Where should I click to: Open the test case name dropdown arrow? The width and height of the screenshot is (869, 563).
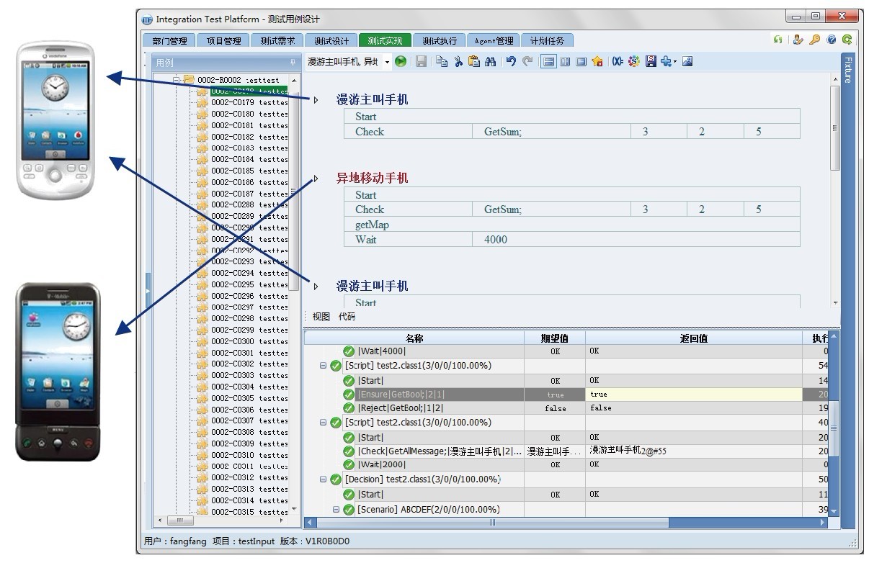point(387,63)
